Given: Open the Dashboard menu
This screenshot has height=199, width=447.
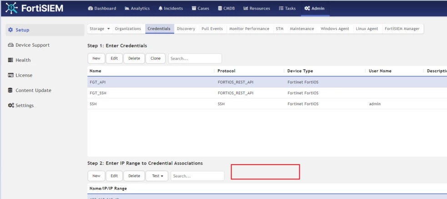Looking at the screenshot, I should [x=102, y=8].
